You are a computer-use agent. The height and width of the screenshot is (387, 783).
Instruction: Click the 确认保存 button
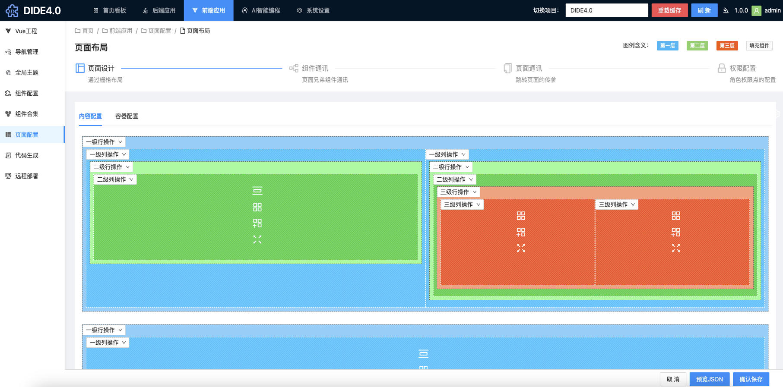click(751, 379)
